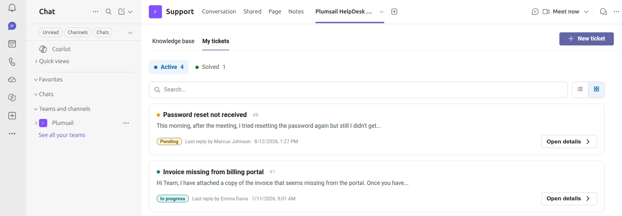Switch to the Knowledge base tab
622x216 pixels.
pos(173,41)
